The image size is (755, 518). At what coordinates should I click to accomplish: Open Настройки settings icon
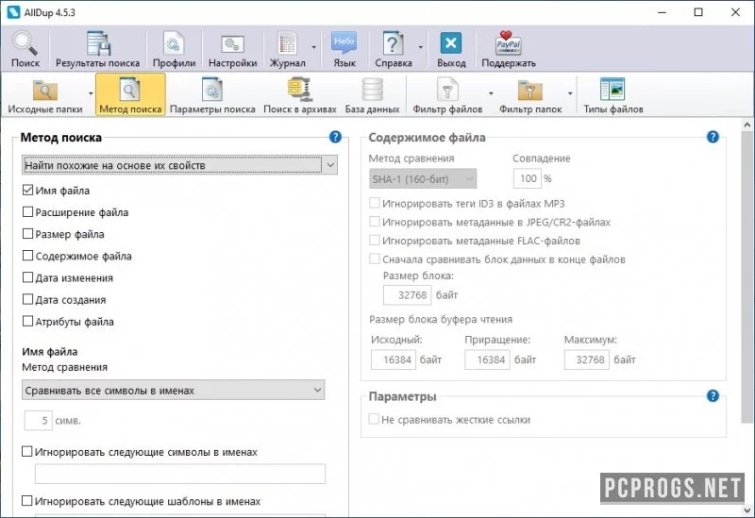pos(232,48)
